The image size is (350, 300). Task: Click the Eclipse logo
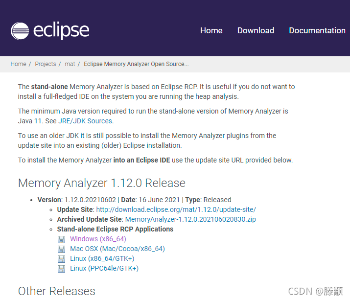(x=50, y=30)
